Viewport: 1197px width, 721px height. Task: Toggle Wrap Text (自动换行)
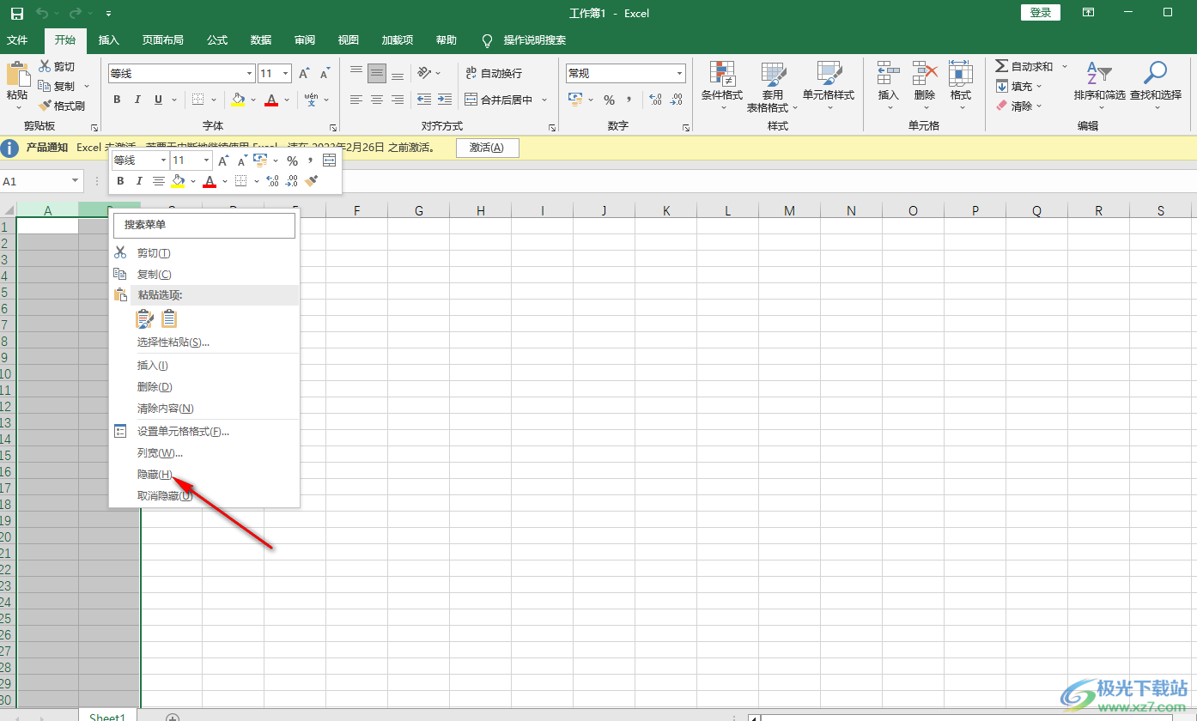(494, 73)
